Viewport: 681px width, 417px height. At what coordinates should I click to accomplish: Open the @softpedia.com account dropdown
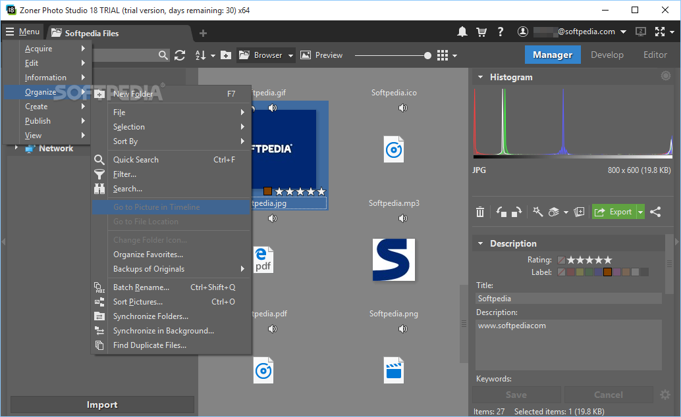coord(623,32)
